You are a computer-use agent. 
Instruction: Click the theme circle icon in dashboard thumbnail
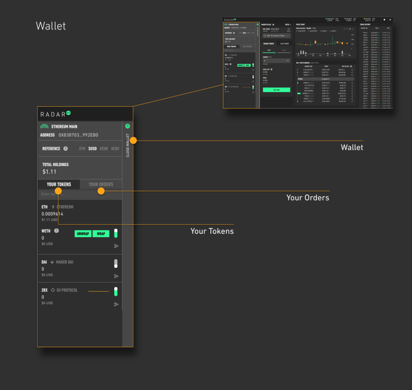click(x=384, y=20)
